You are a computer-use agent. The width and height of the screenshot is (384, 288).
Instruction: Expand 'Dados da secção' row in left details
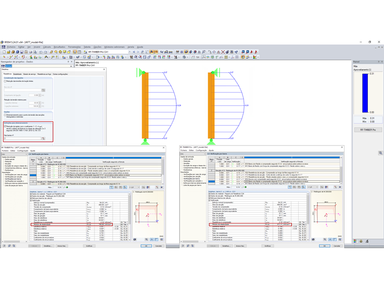[x=31, y=196]
